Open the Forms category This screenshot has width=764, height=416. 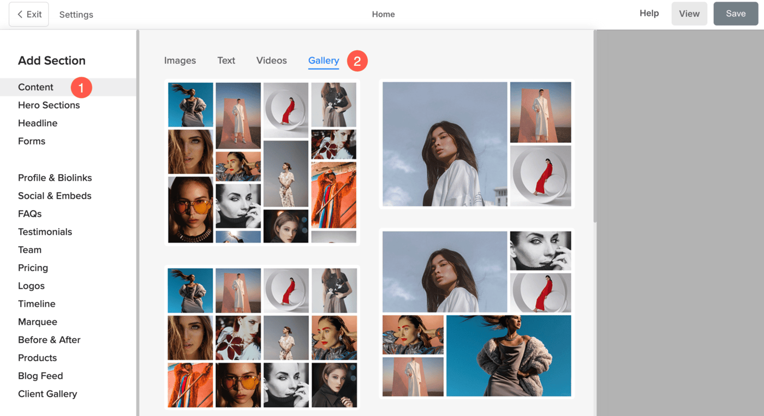tap(32, 141)
